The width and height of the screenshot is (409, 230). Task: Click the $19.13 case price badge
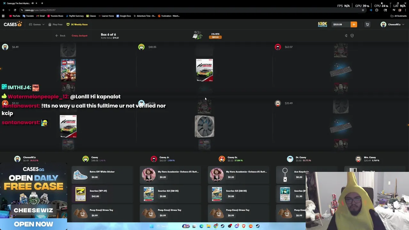pyautogui.click(x=215, y=37)
